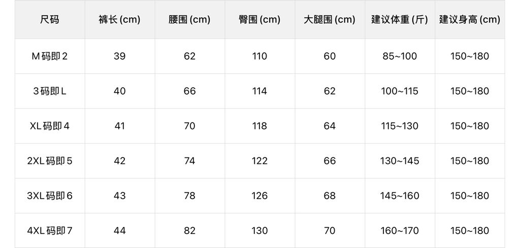Viewport: 520px width, 248px height.
Task: Click the 160~170 weight cell
Action: [400, 230]
